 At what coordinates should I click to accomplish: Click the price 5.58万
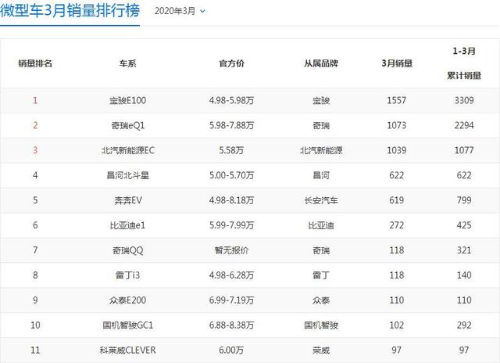click(x=231, y=150)
